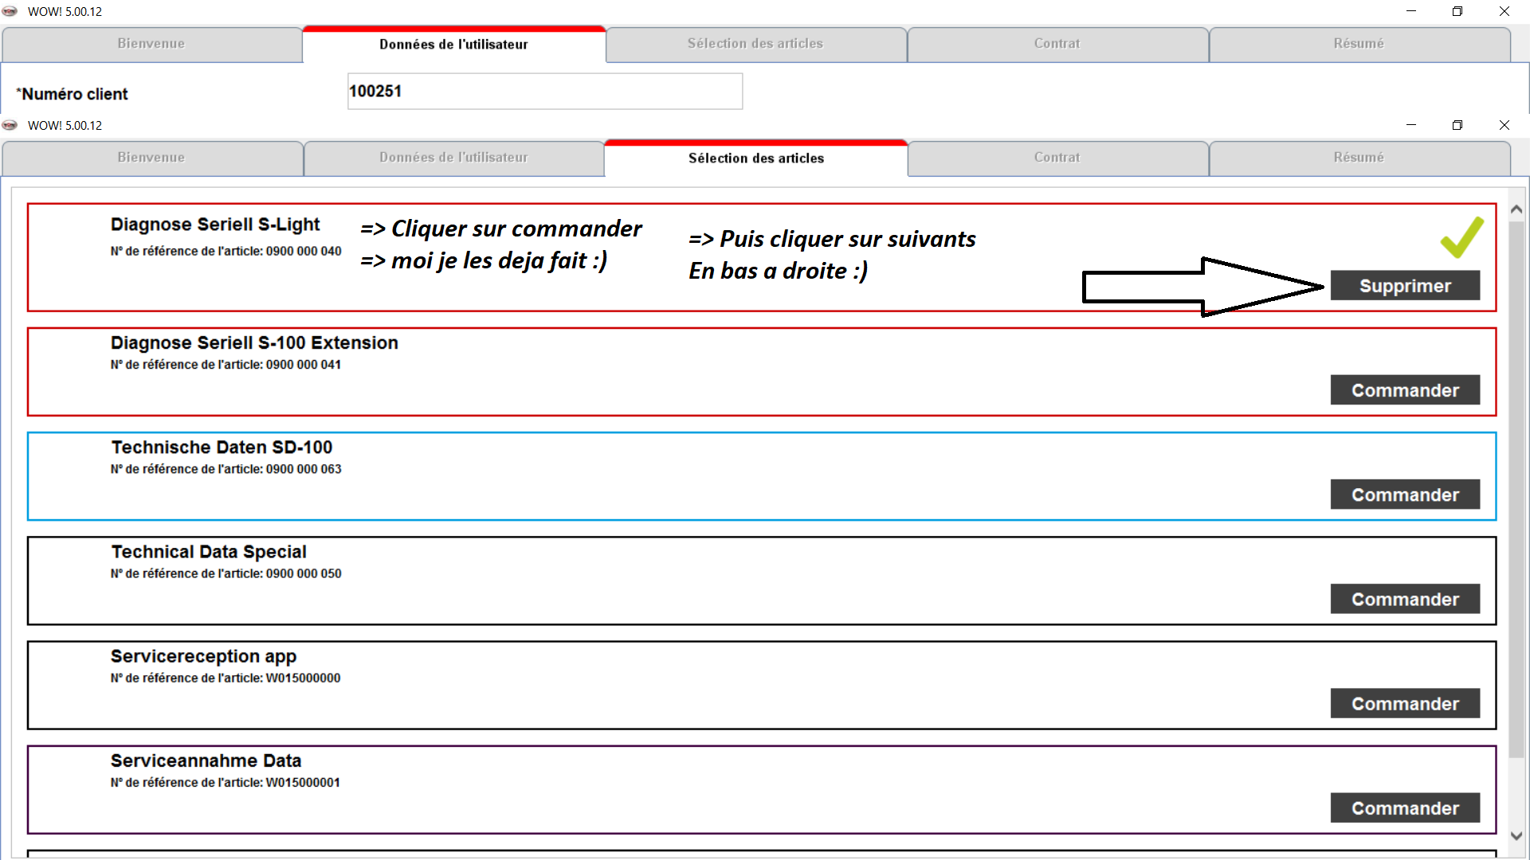Image resolution: width=1530 pixels, height=860 pixels.
Task: Click Commander for Technische Daten SD-100
Action: tap(1405, 494)
